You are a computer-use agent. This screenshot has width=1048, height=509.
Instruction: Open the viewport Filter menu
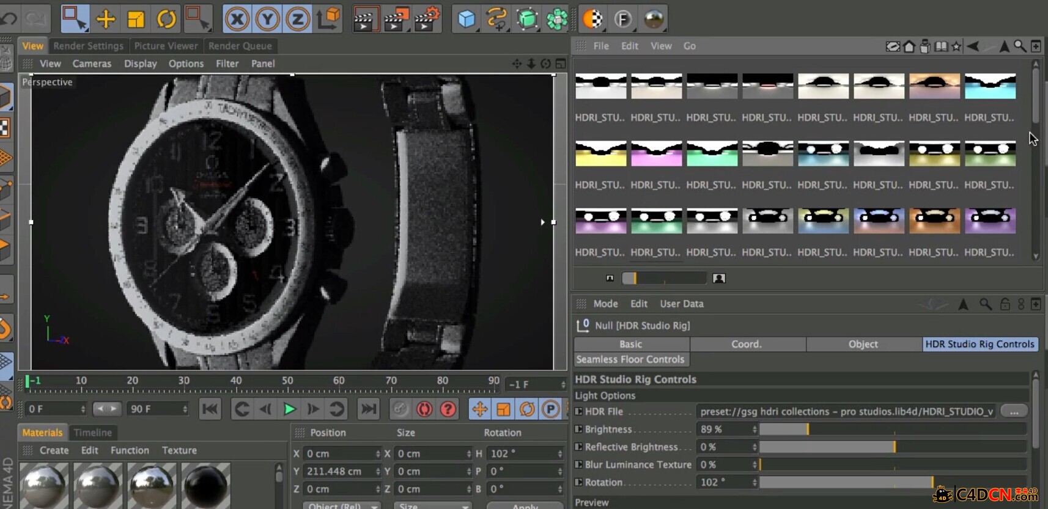[227, 64]
